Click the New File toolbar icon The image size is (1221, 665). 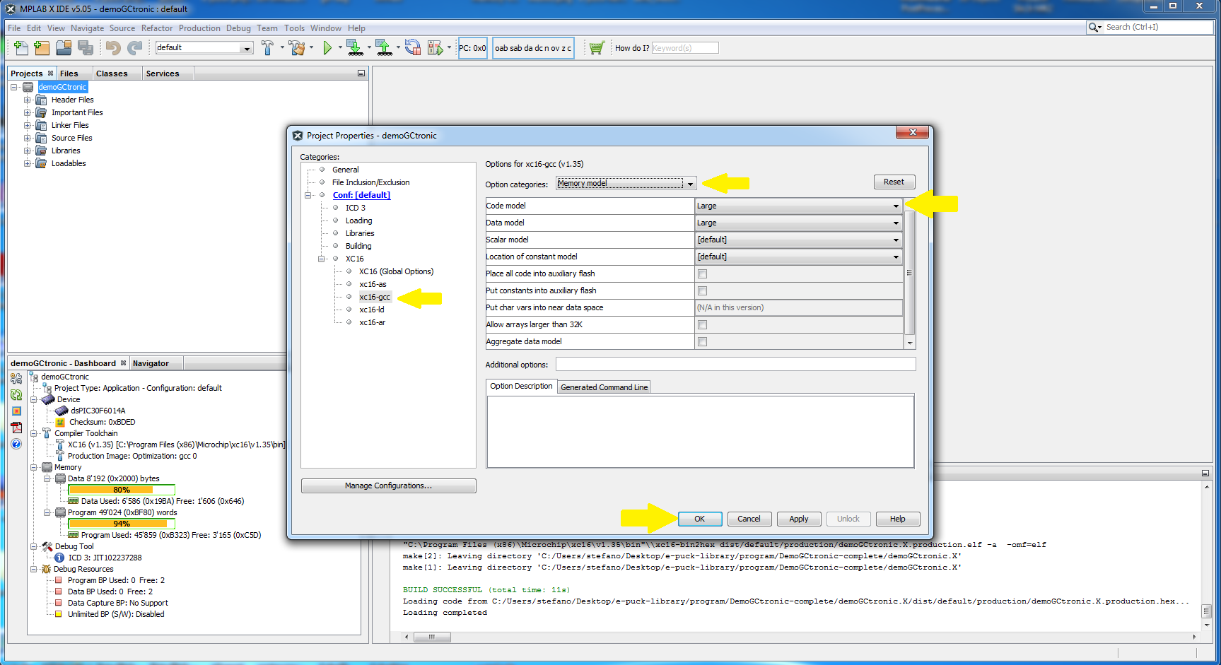pyautogui.click(x=21, y=47)
